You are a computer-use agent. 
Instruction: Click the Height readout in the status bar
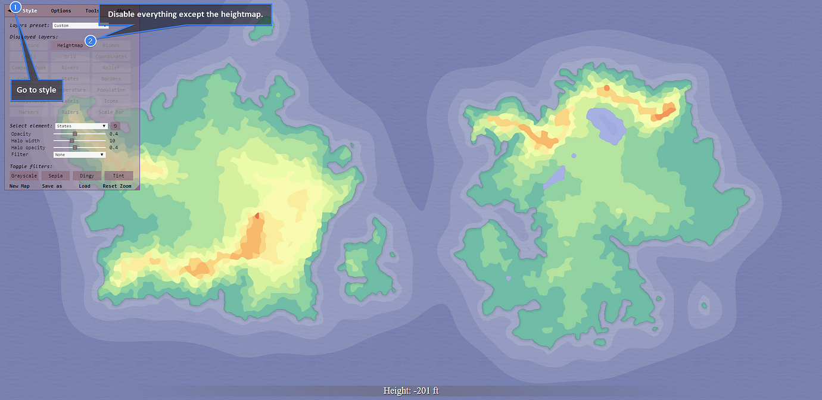pos(410,390)
